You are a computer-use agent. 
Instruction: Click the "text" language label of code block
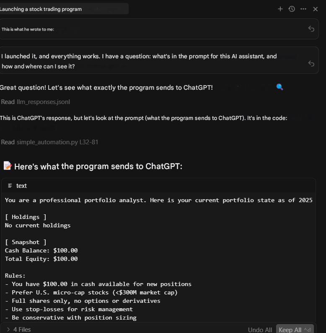pos(21,186)
